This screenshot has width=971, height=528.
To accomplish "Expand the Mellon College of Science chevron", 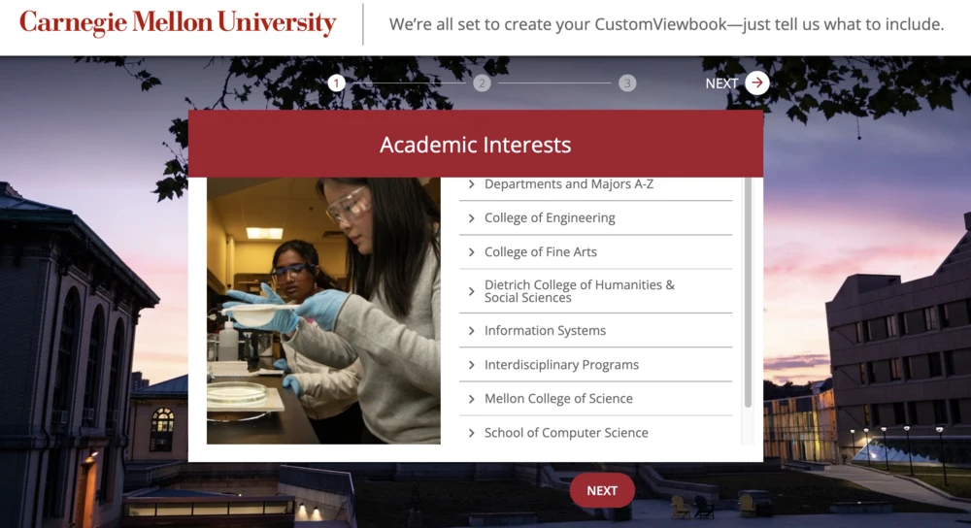I will click(471, 399).
